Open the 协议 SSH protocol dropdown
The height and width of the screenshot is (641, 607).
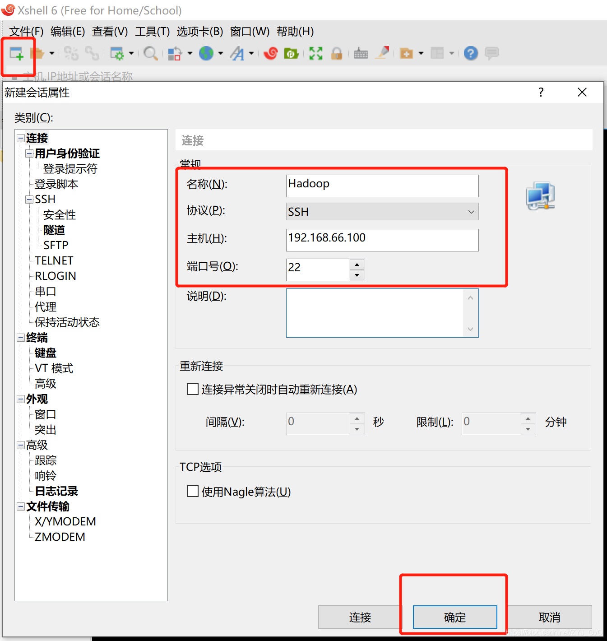[x=382, y=212]
